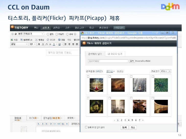
Task: Expand the 트랙백 section
Action: (71, 118)
